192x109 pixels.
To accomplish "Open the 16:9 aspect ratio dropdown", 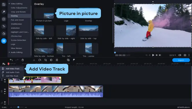I will point(173,55).
